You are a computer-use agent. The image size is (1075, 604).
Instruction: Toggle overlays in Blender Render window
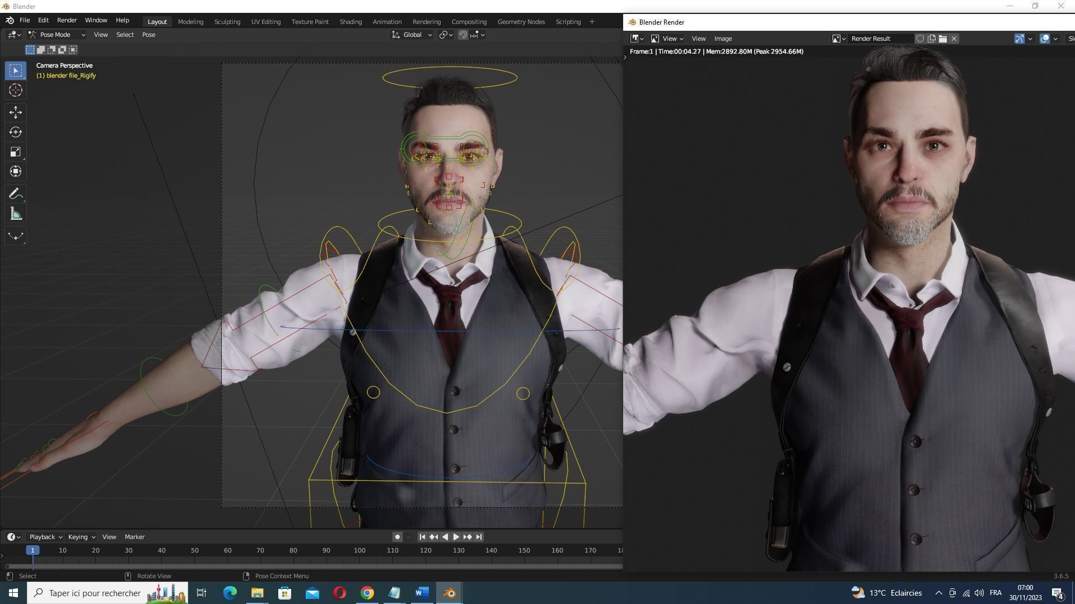pyautogui.click(x=1044, y=39)
